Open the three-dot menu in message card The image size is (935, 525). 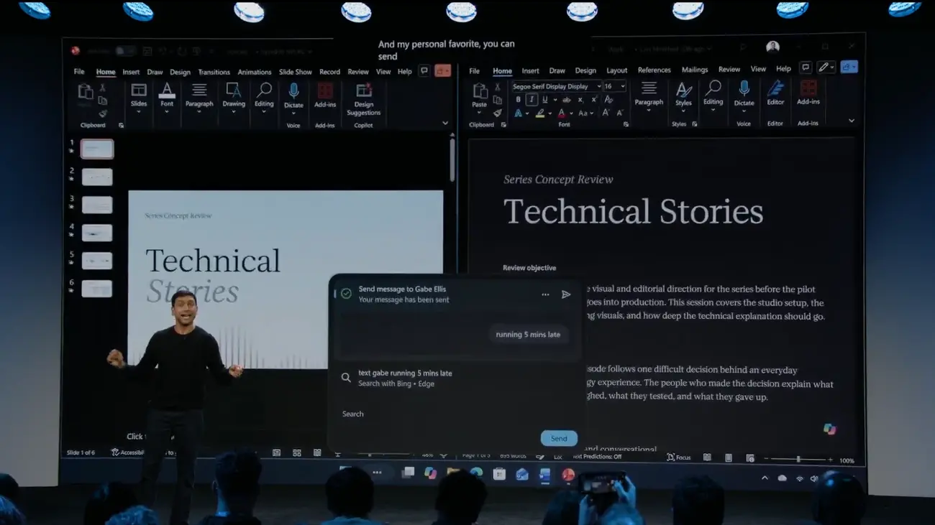545,294
